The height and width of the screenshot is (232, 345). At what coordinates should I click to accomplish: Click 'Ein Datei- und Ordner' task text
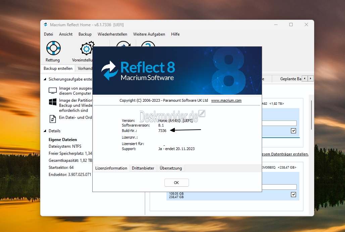tap(76, 117)
